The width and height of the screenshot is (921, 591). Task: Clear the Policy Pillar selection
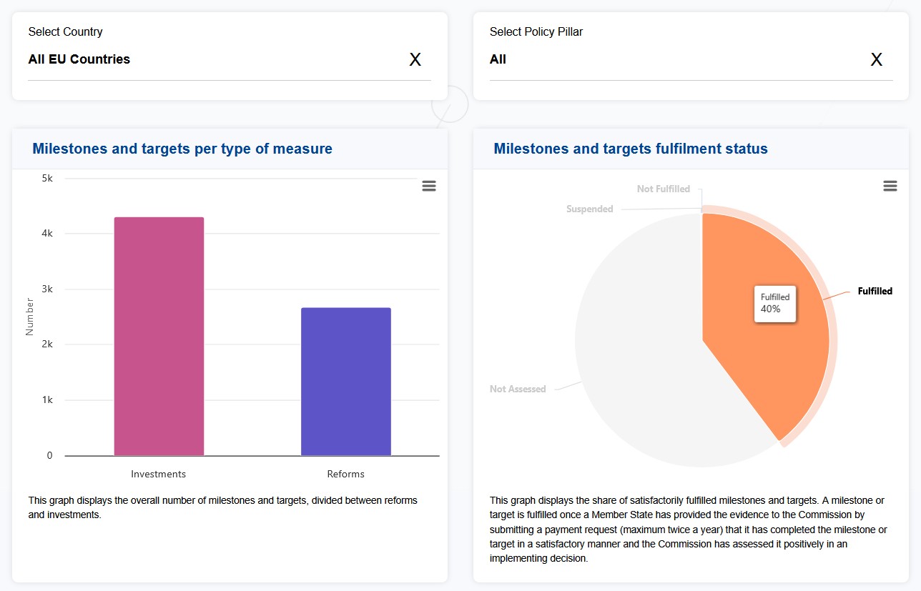click(876, 60)
